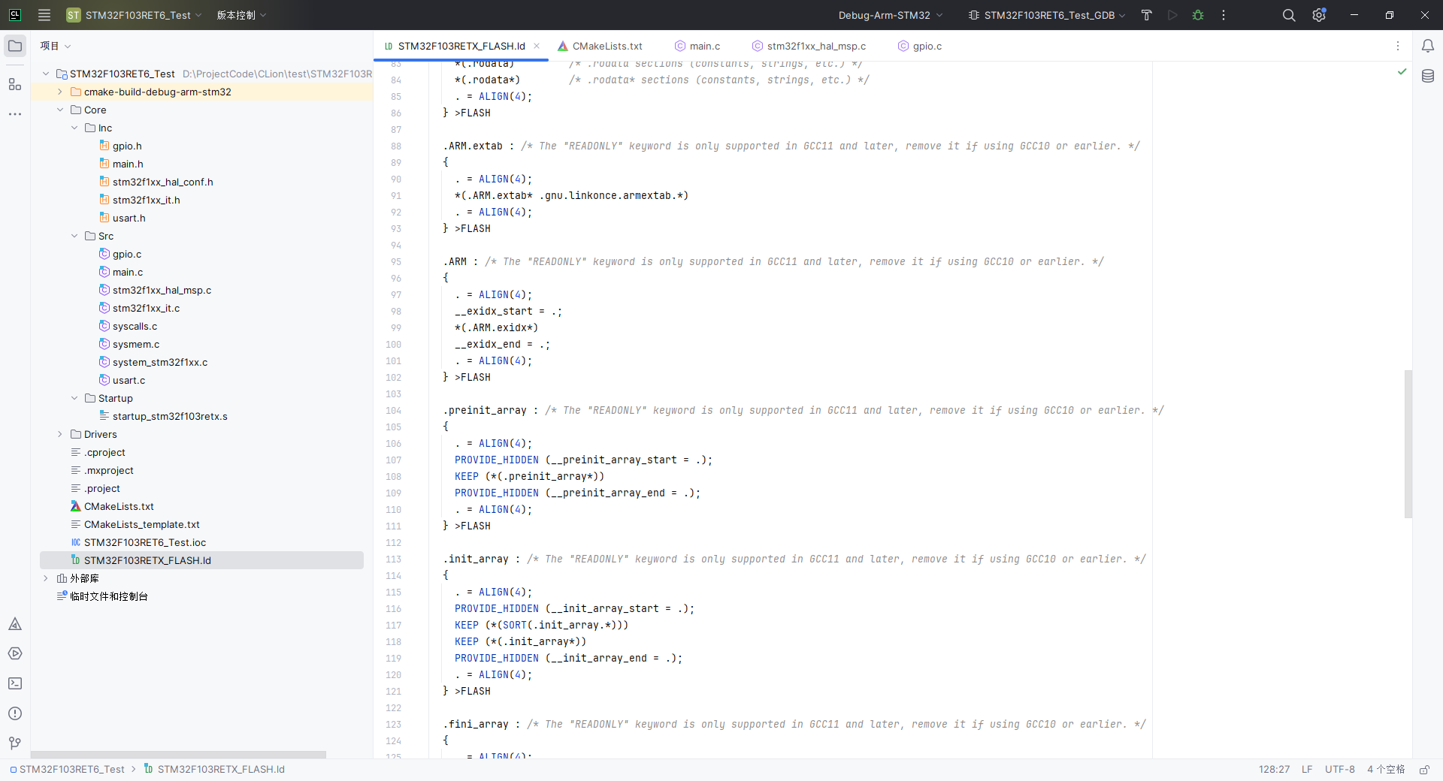Viewport: 1443px width, 781px height.
Task: Open the Git version control tool window
Action: click(x=15, y=743)
